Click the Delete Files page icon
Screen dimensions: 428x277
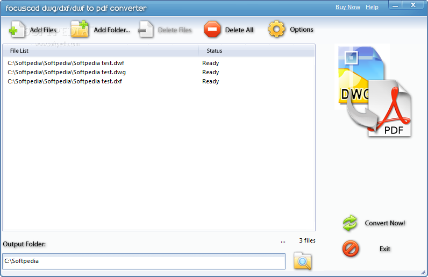(x=146, y=29)
